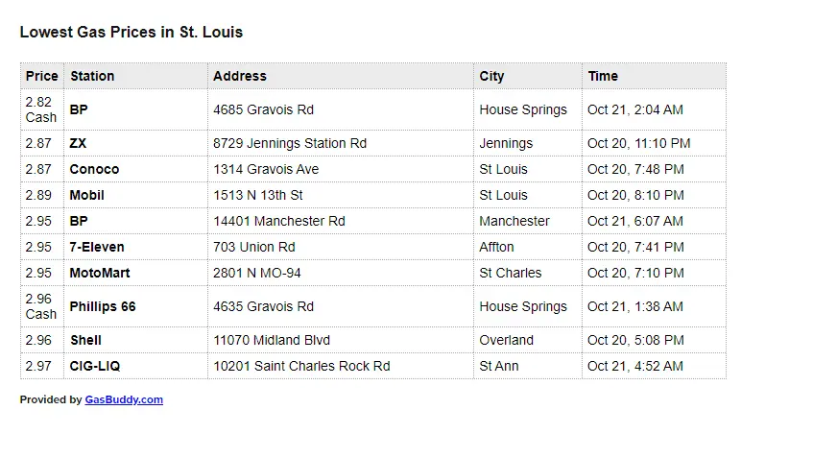Click the Price column header
This screenshot has width=813, height=458.
coord(42,76)
